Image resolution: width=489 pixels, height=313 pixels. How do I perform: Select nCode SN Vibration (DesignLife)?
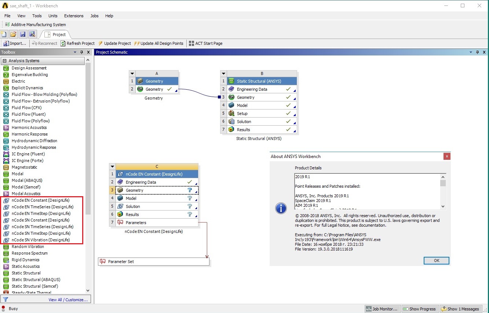[40, 240]
